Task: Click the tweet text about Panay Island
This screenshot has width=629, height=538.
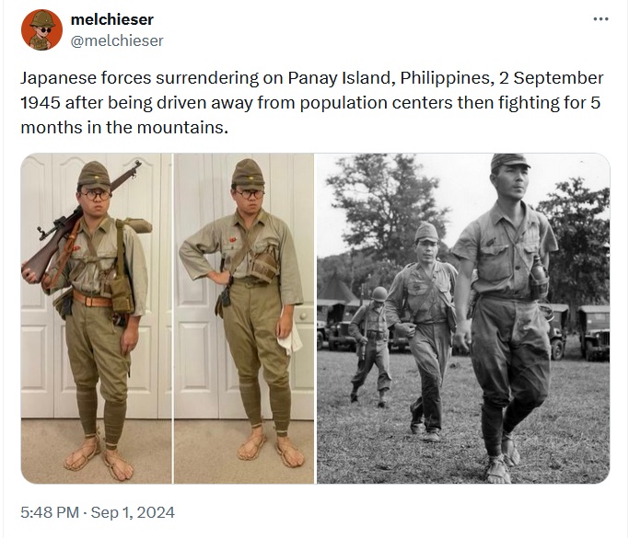Action: coord(311,102)
